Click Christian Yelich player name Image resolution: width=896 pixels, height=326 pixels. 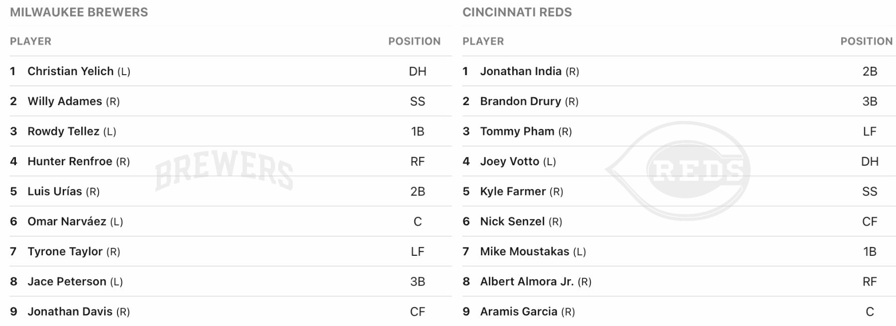click(70, 71)
